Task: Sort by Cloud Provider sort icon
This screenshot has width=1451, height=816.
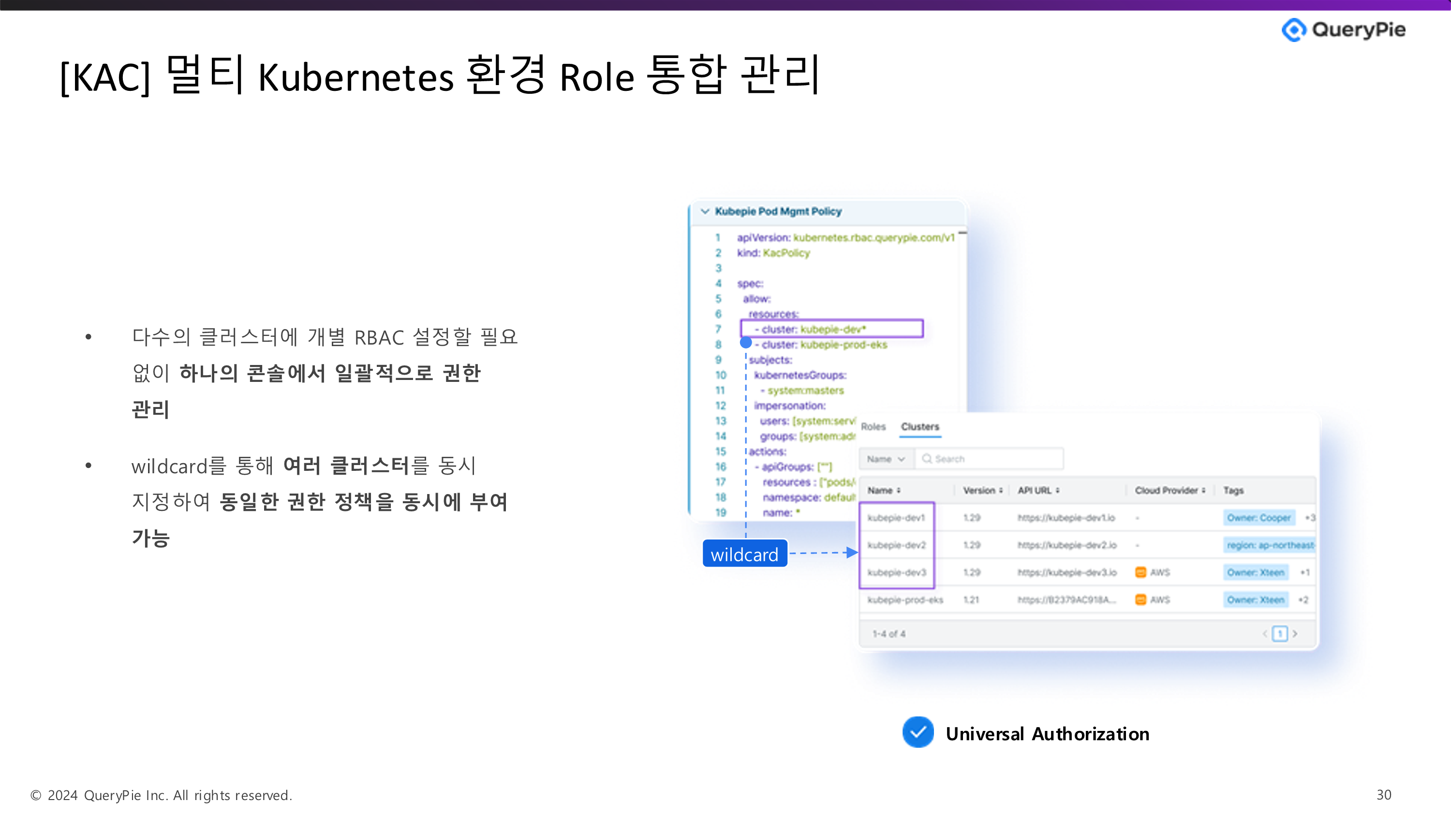Action: click(1203, 491)
